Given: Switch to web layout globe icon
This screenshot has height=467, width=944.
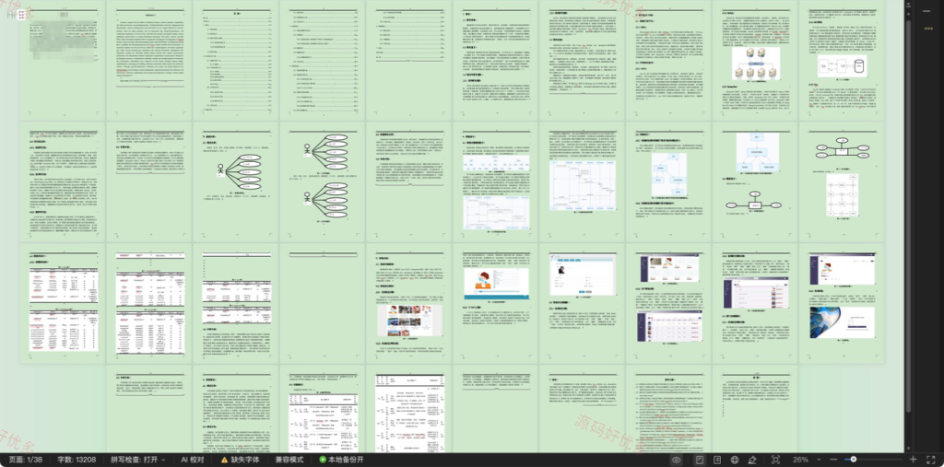Looking at the screenshot, I should click(x=735, y=460).
